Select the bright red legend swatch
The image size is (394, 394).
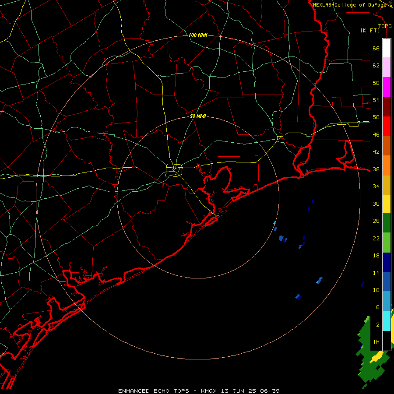point(387,126)
